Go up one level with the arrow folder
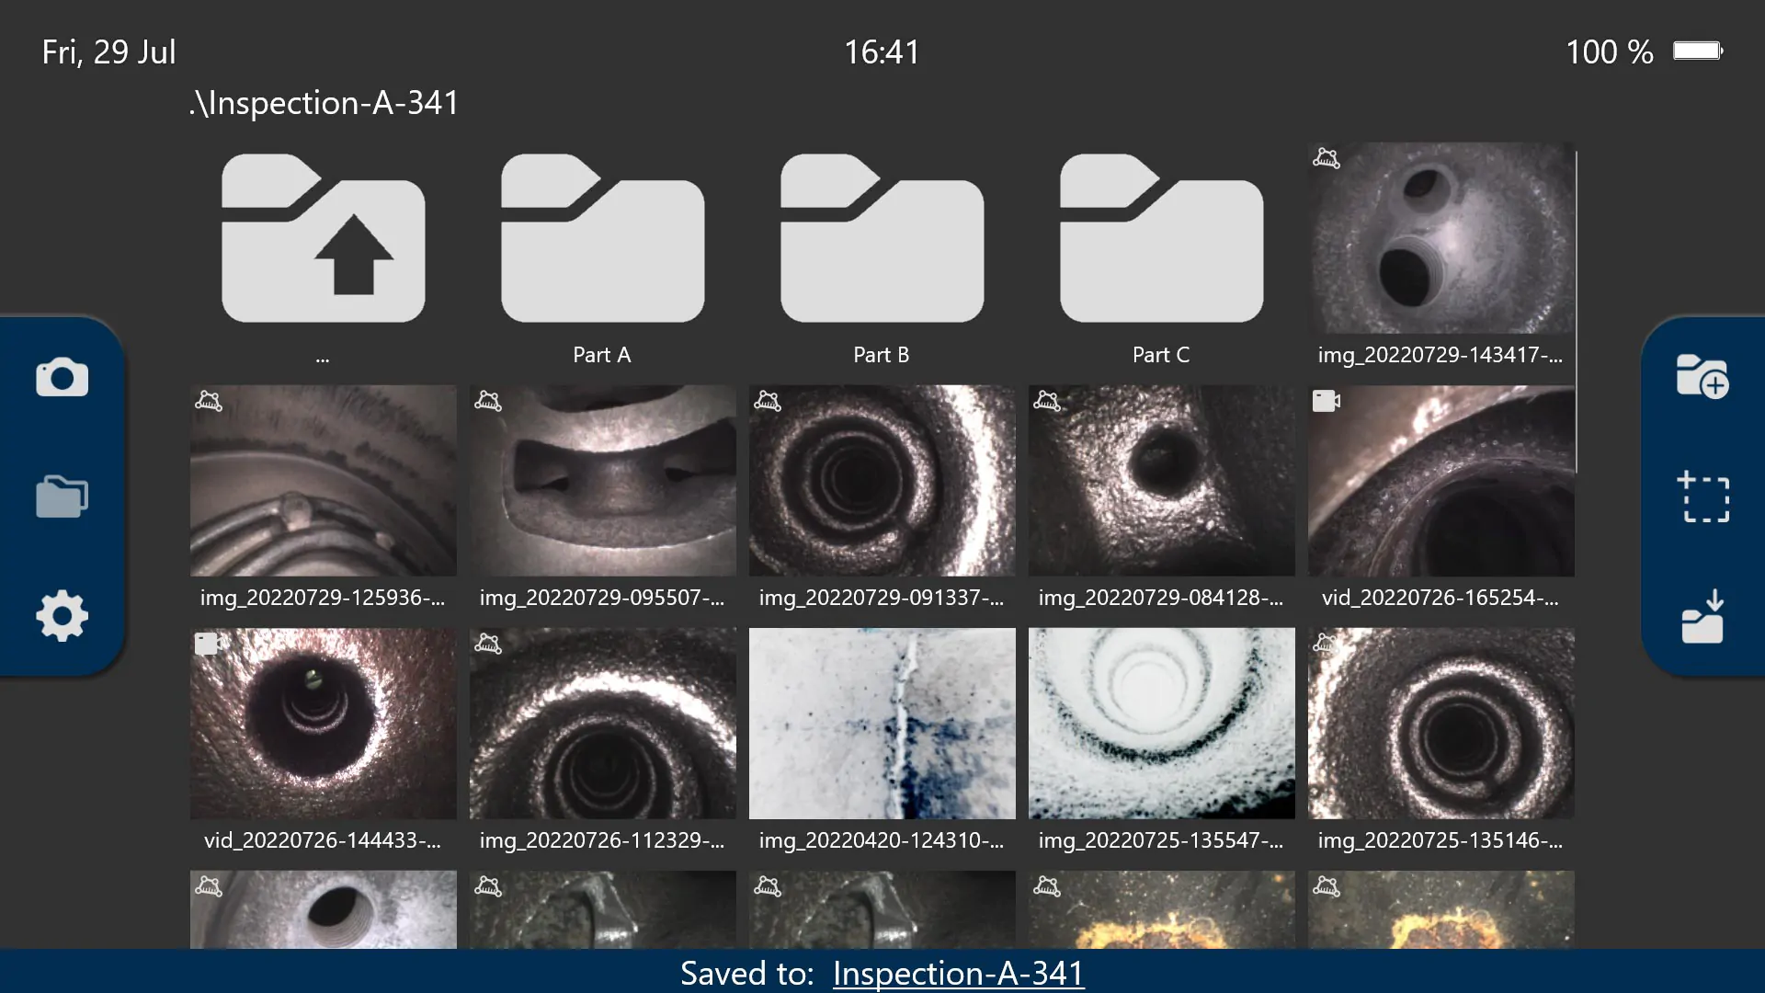Image resolution: width=1765 pixels, height=993 pixels. tap(323, 239)
